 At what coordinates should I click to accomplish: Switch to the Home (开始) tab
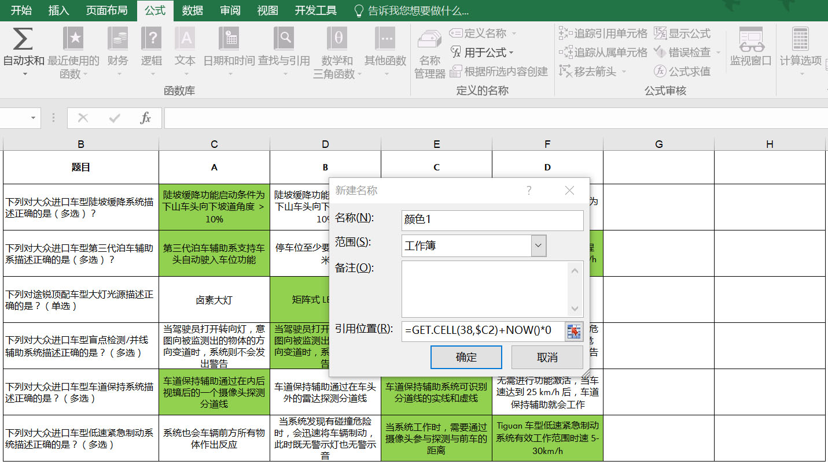21,10
